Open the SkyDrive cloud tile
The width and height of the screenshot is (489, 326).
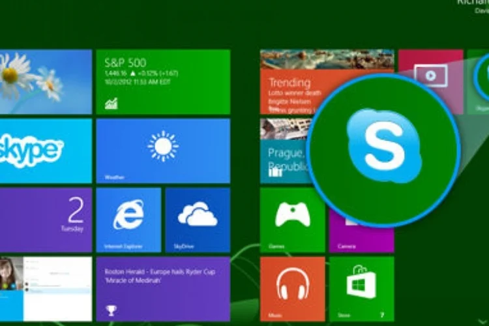tap(198, 220)
